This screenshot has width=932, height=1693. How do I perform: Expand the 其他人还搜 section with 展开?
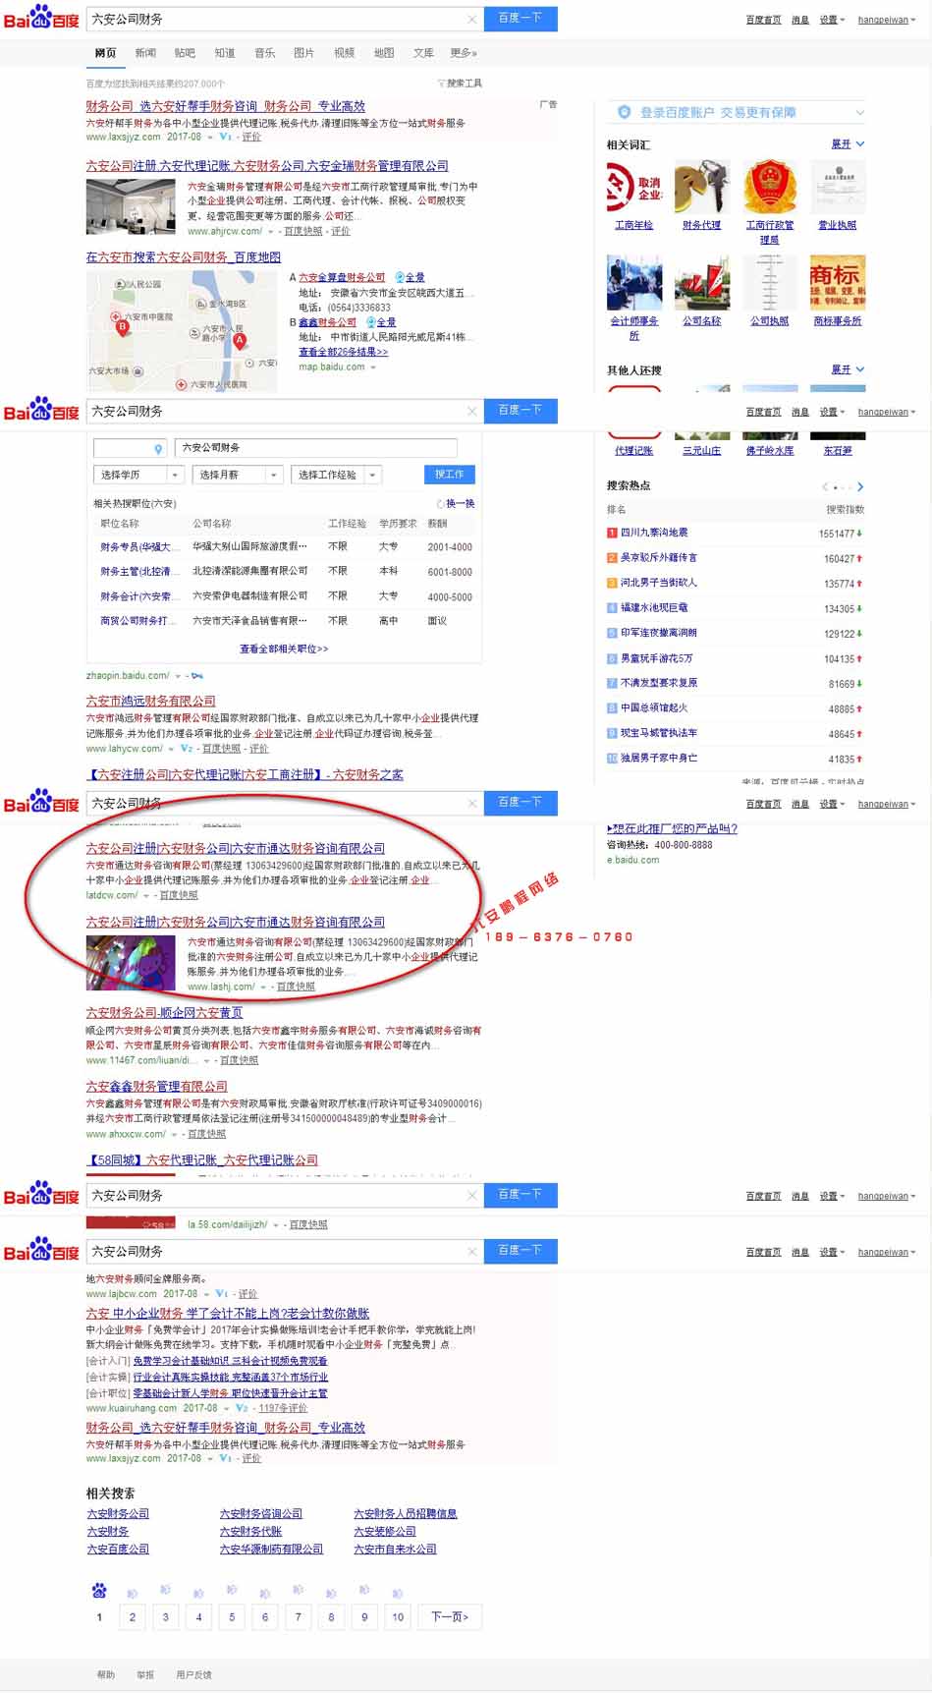pyautogui.click(x=848, y=370)
